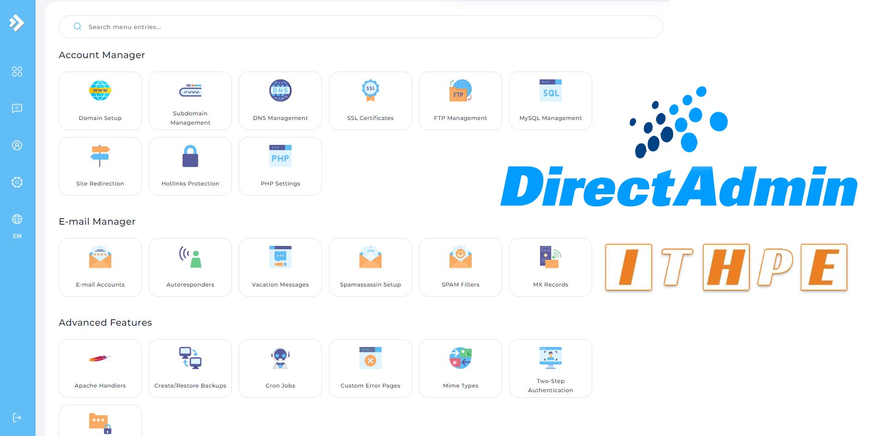The image size is (881, 436).
Task: Open DNS Management icon
Action: (280, 90)
